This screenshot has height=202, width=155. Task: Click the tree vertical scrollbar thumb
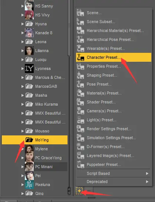[x=69, y=28]
